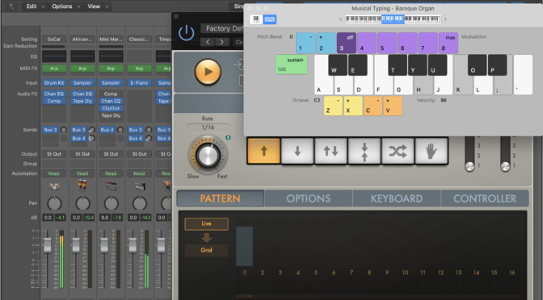Click the Classic electric piano instrument icon

coord(139,186)
